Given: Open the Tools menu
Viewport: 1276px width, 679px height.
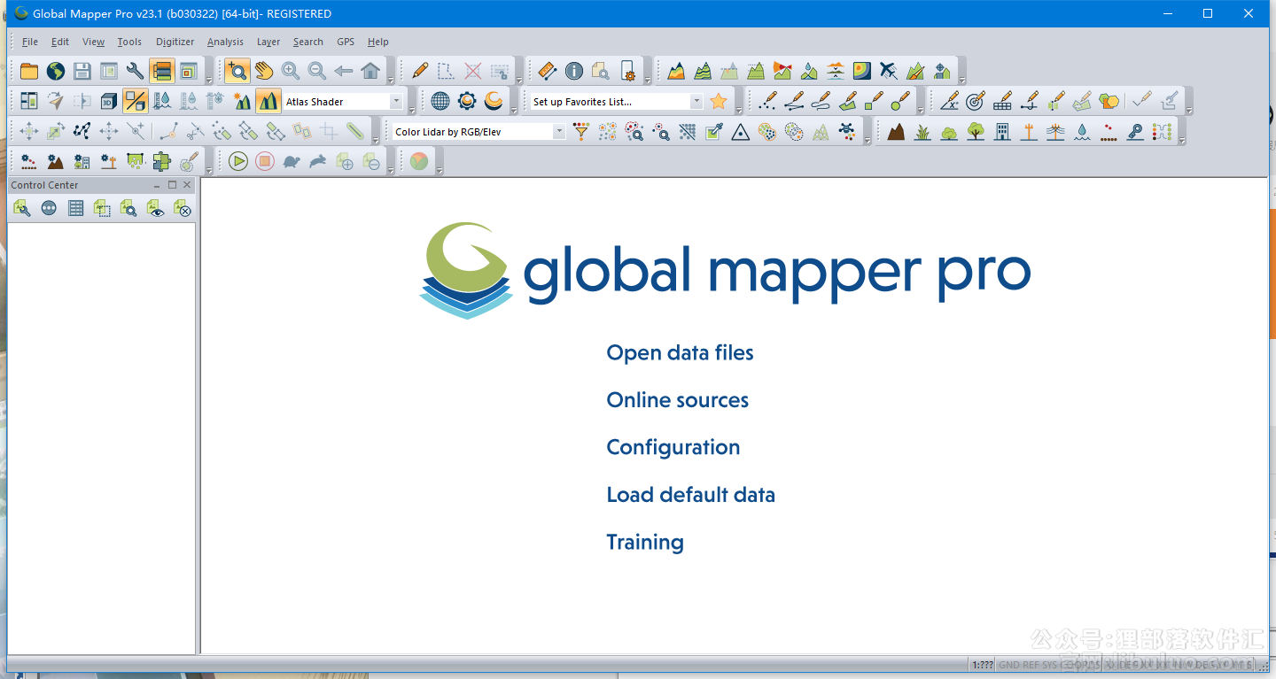Looking at the screenshot, I should click(129, 42).
